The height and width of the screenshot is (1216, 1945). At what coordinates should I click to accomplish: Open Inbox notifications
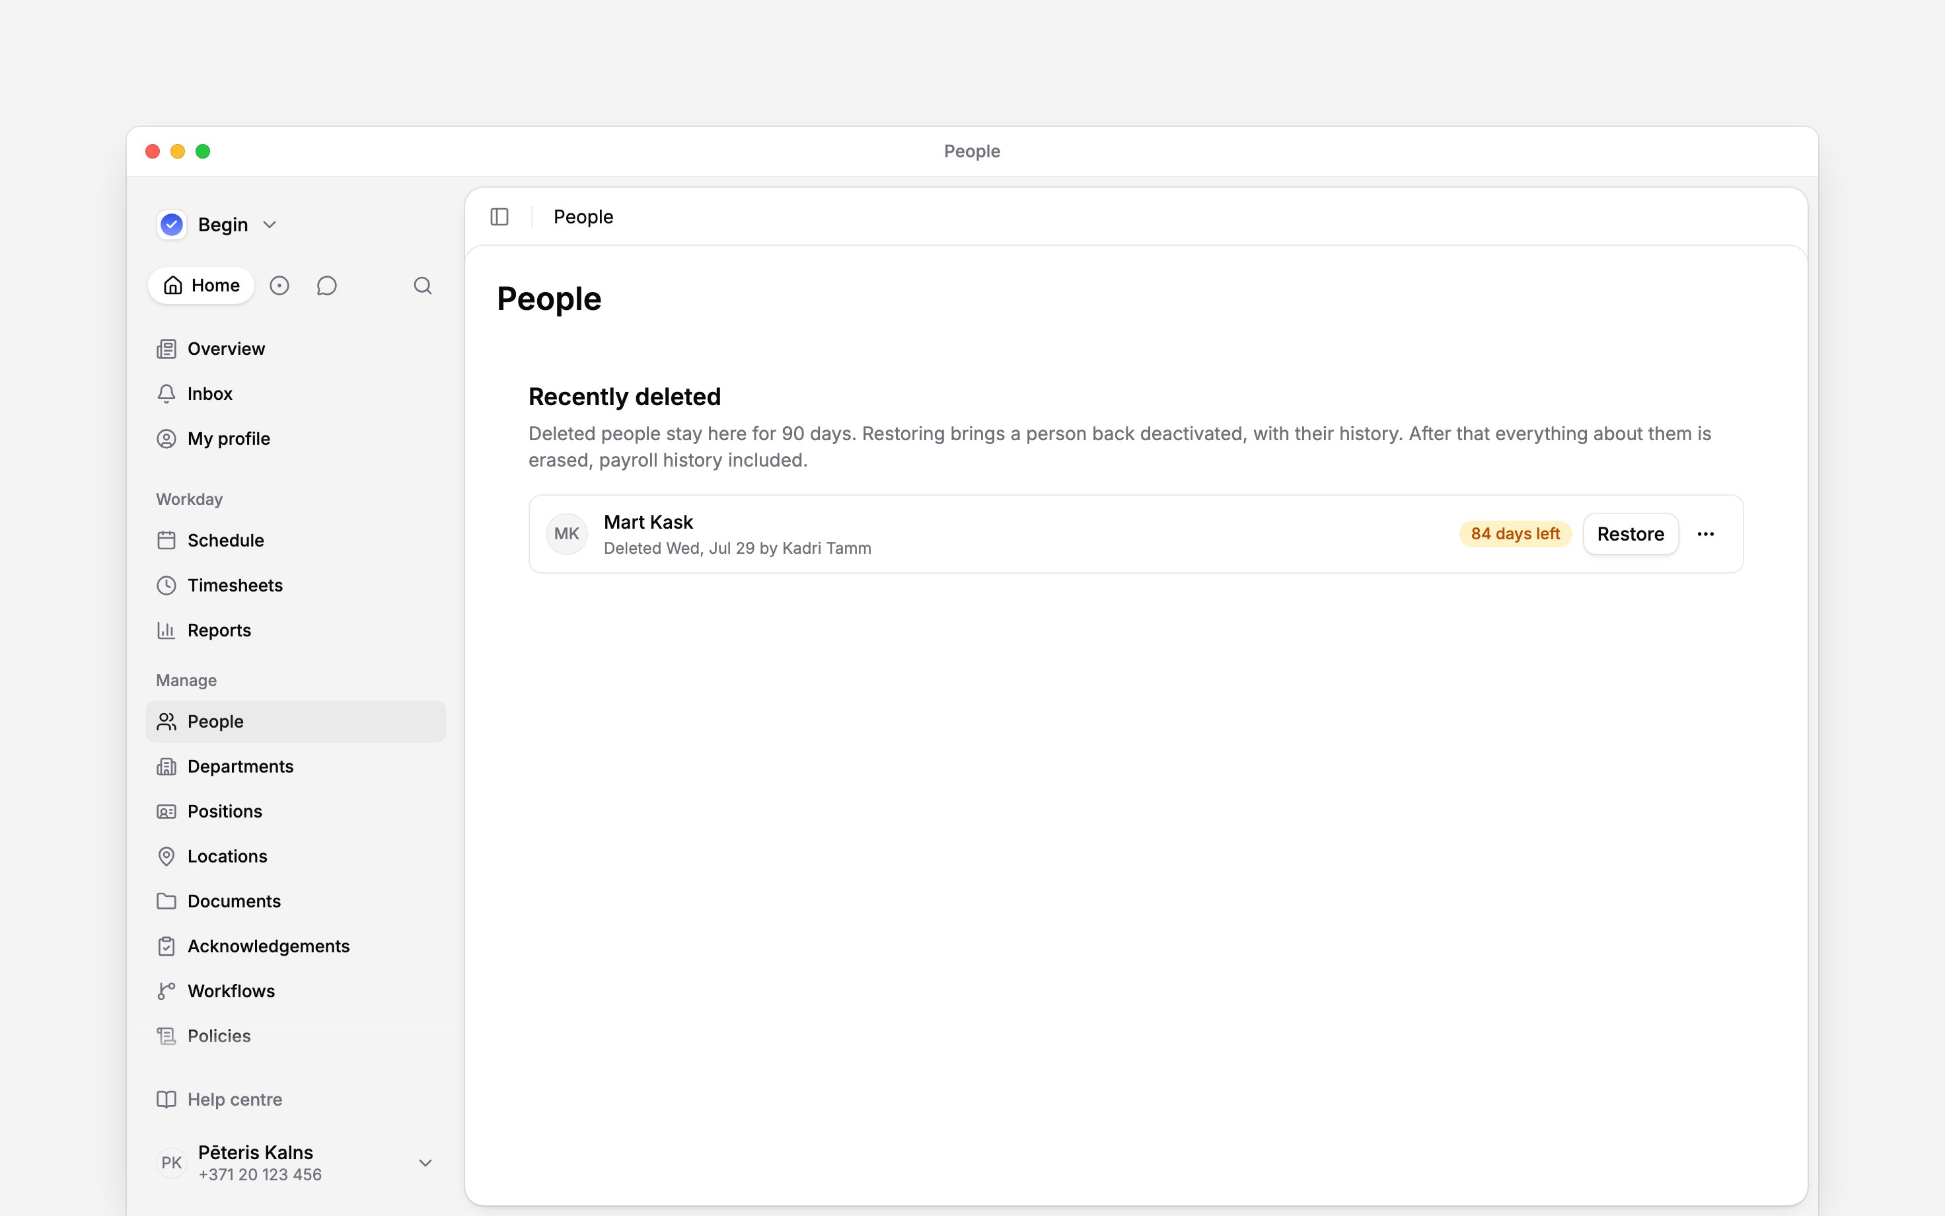tap(296, 394)
